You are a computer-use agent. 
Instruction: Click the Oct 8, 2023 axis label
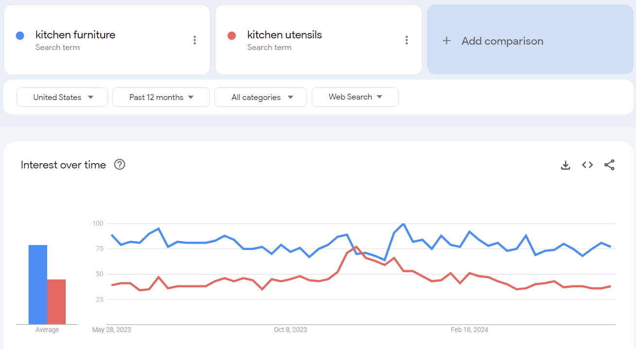[x=290, y=330]
